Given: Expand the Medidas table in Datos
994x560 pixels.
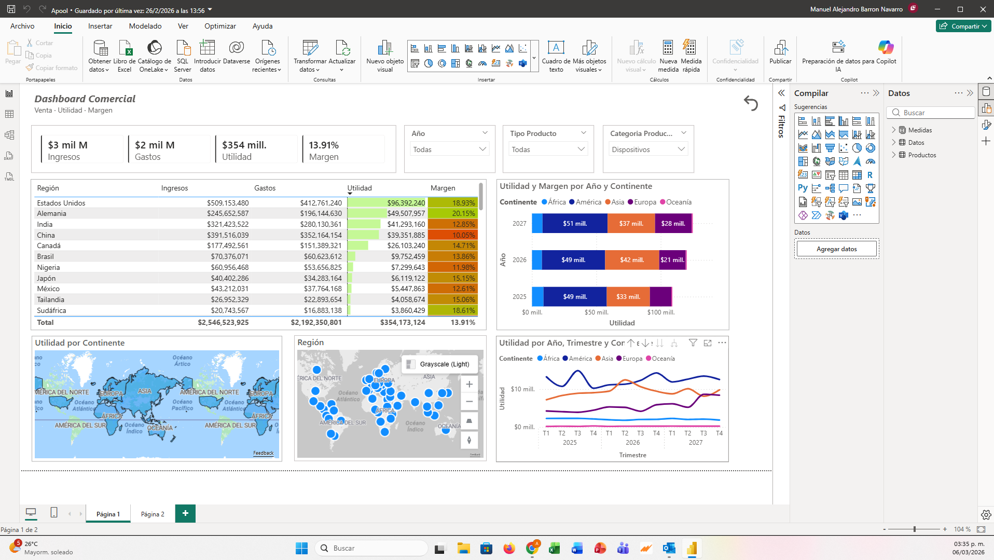Looking at the screenshot, I should 894,130.
